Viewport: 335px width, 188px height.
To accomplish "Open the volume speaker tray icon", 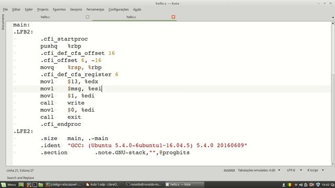I will point(301,184).
